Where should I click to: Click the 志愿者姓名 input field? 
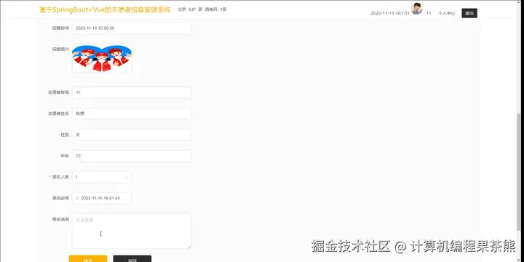click(x=131, y=114)
